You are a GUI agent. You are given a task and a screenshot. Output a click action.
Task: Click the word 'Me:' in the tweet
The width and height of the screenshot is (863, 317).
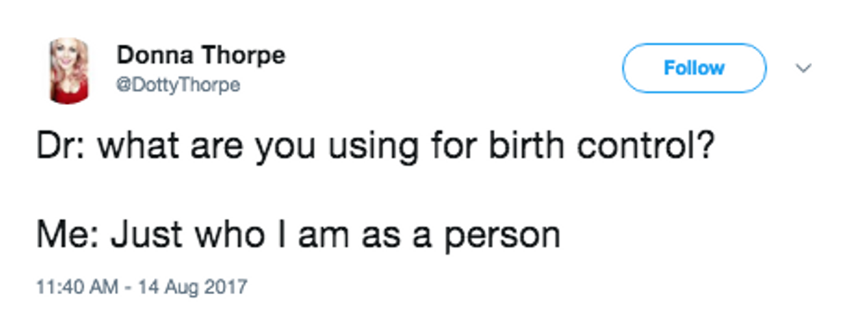(69, 234)
